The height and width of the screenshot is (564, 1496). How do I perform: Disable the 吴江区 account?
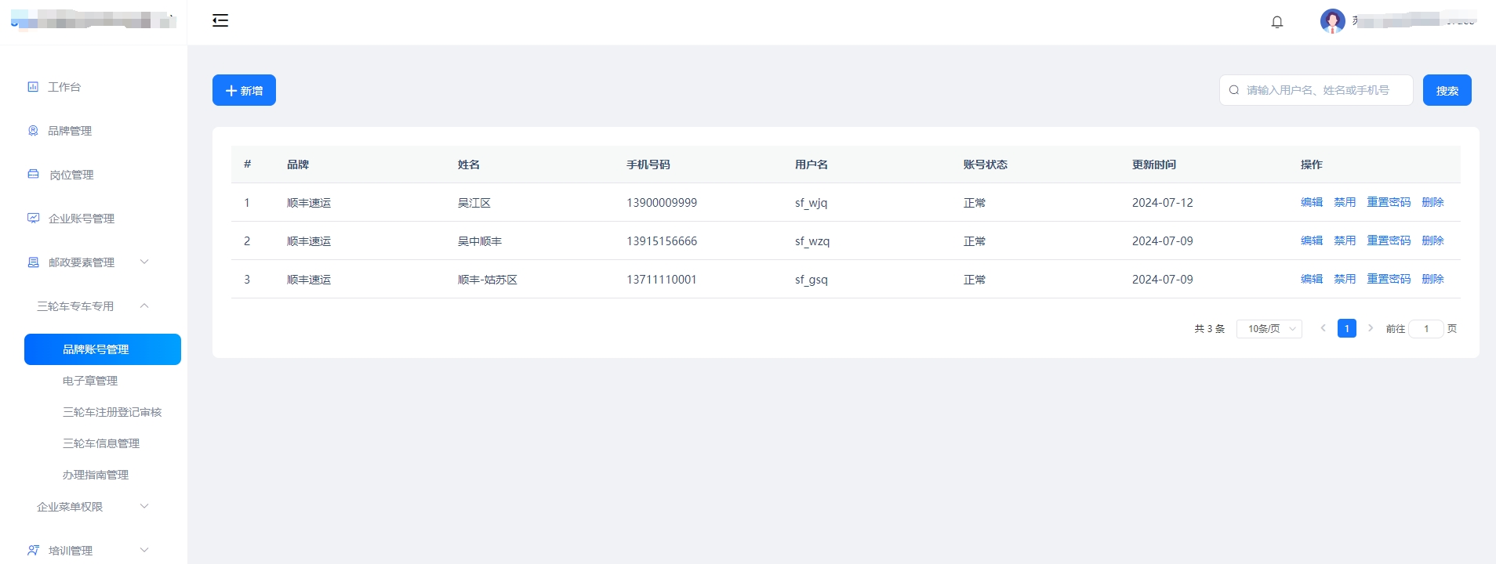pos(1345,202)
